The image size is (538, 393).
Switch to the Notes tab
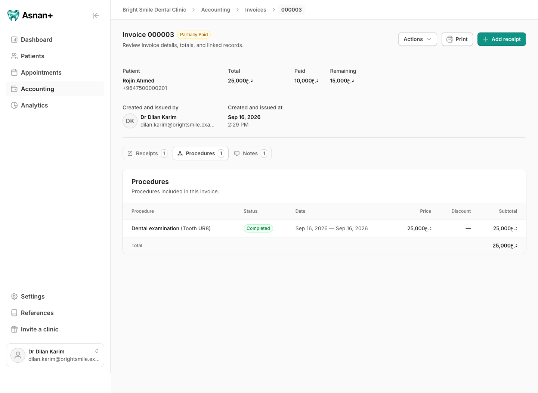click(x=250, y=153)
